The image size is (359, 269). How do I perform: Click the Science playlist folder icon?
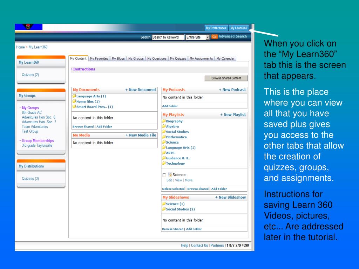tap(164, 142)
